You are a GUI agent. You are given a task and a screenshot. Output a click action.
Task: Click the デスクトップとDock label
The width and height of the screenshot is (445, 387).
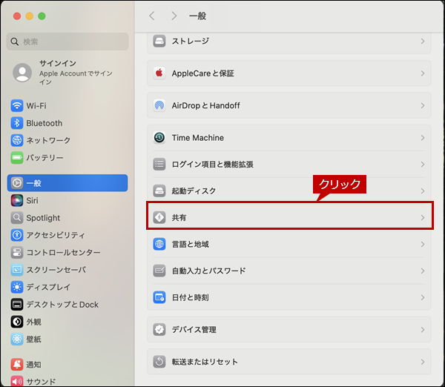click(x=62, y=305)
